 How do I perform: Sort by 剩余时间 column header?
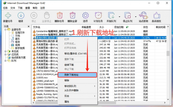161,27
